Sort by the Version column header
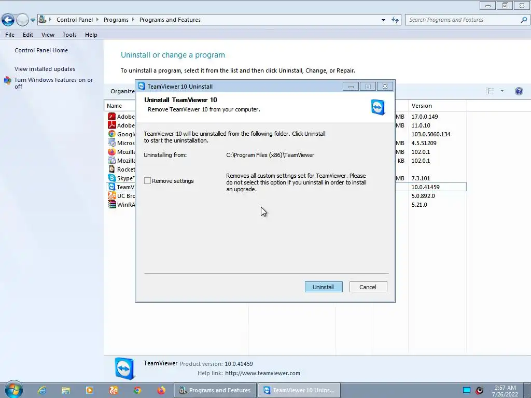The height and width of the screenshot is (398, 531). tap(438, 106)
